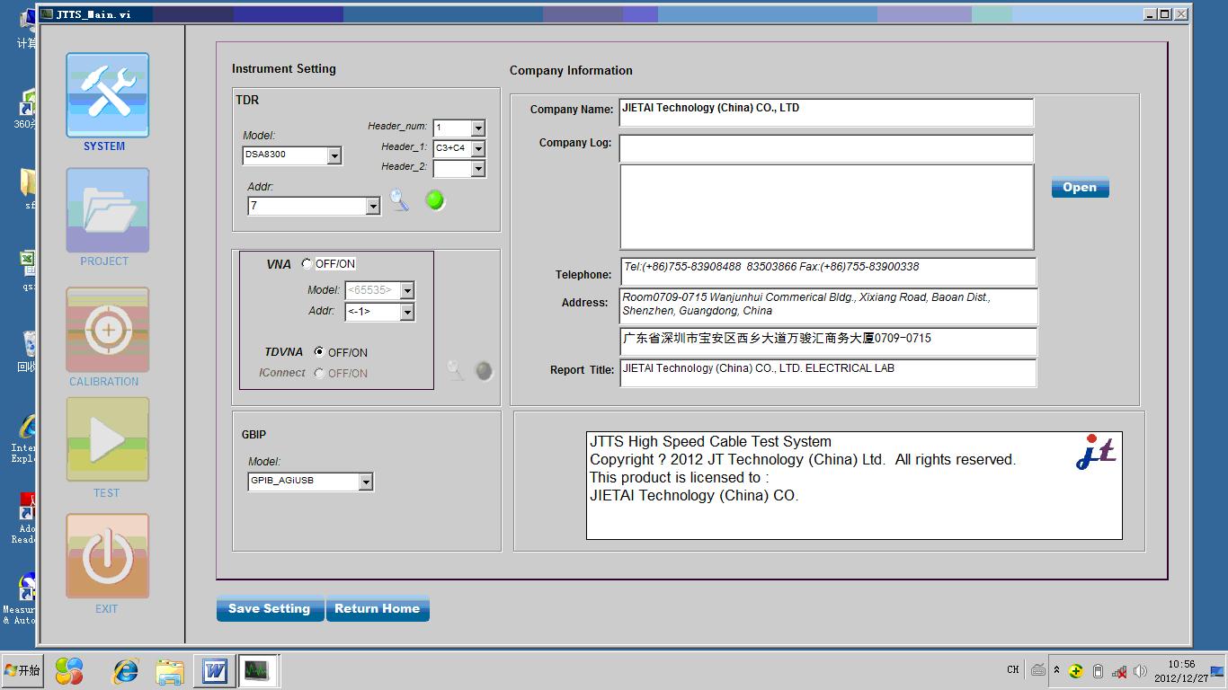
Task: Click into the Company Name text field
Action: [825, 111]
